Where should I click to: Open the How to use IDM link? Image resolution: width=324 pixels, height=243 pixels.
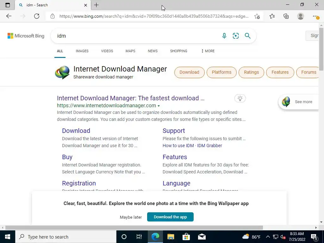[178, 146]
